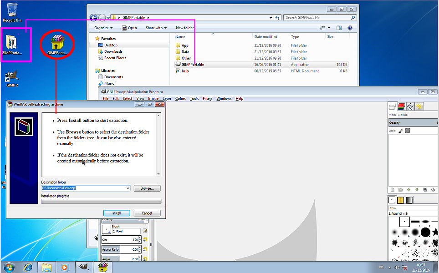Screen dimensions: 439x273
Task: Open the Paths tab in GIMP dock
Action: tap(410, 106)
